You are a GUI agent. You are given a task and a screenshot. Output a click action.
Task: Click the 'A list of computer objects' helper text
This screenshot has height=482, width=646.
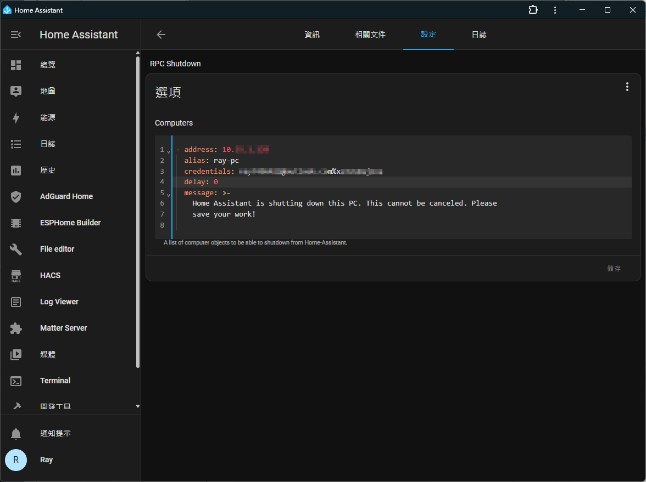255,242
